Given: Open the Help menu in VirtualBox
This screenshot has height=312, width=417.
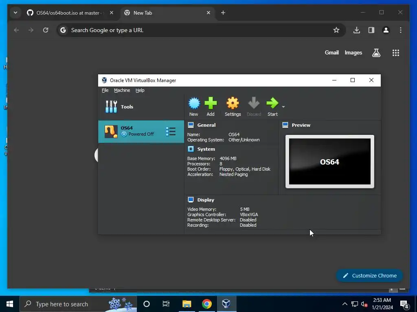Looking at the screenshot, I should point(140,90).
